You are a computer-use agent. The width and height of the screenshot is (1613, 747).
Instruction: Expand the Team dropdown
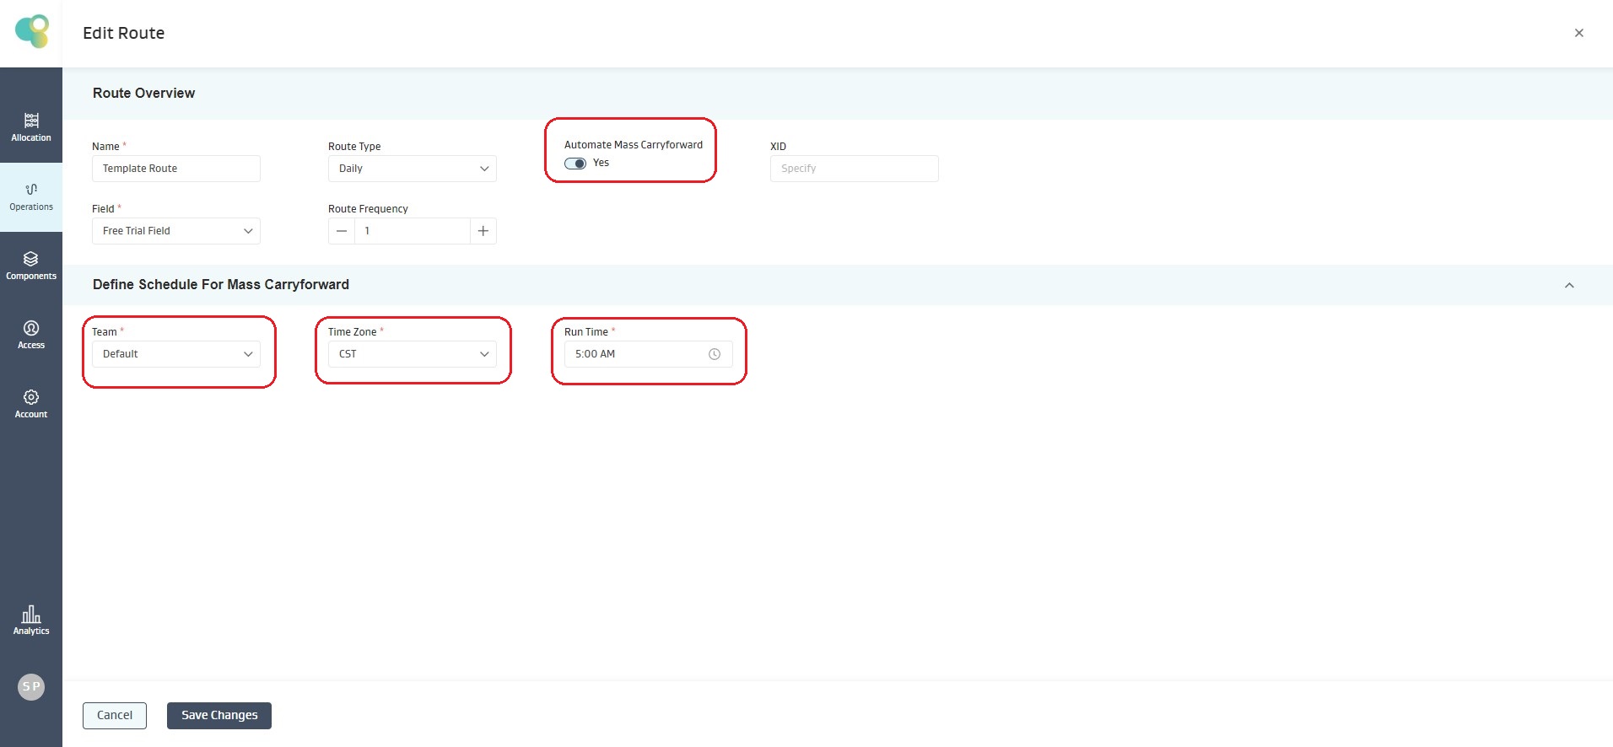click(175, 354)
